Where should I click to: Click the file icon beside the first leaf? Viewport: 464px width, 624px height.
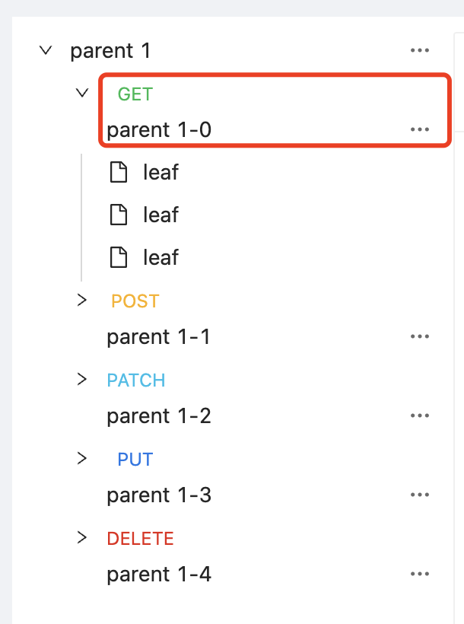click(119, 172)
